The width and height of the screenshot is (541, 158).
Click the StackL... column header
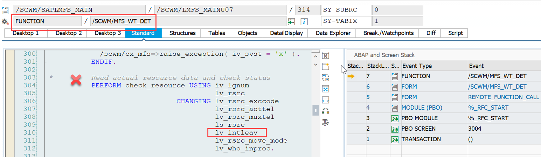coord(377,66)
